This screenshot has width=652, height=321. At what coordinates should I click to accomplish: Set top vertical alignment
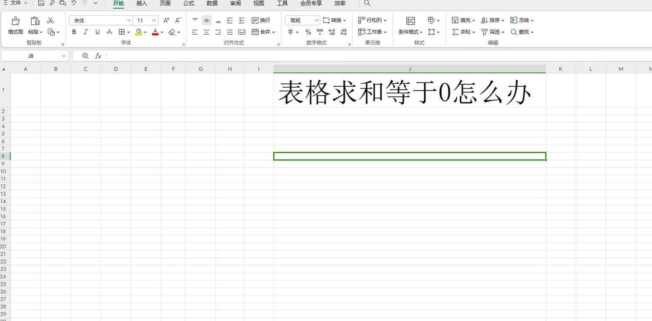tap(195, 20)
